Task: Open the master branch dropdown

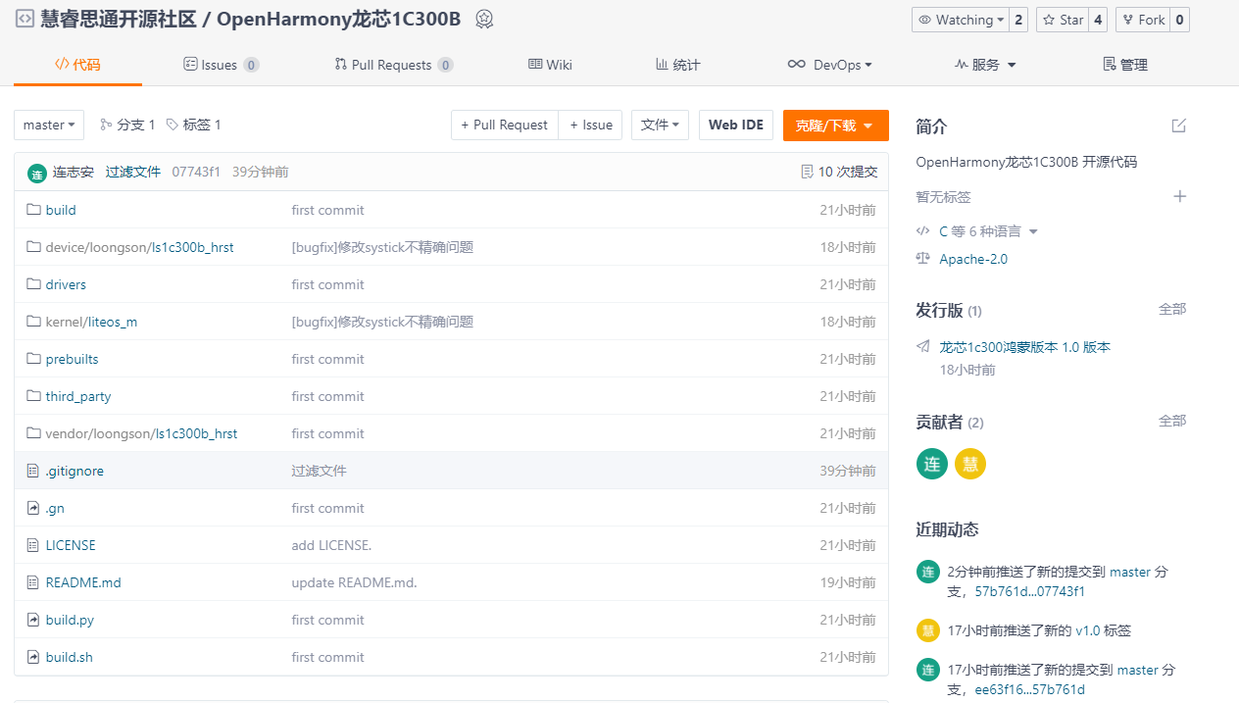Action: coord(49,125)
